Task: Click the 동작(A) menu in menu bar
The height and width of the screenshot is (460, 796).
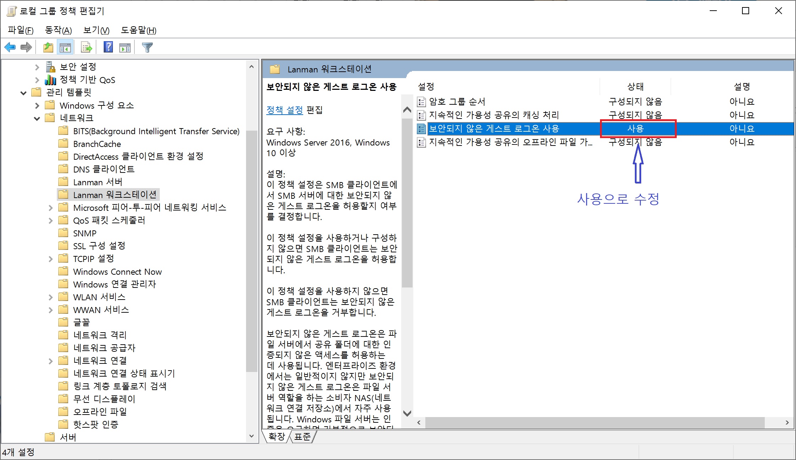Action: point(57,30)
